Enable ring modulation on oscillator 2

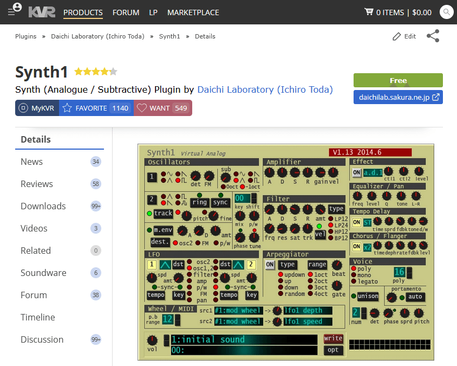tap(199, 203)
